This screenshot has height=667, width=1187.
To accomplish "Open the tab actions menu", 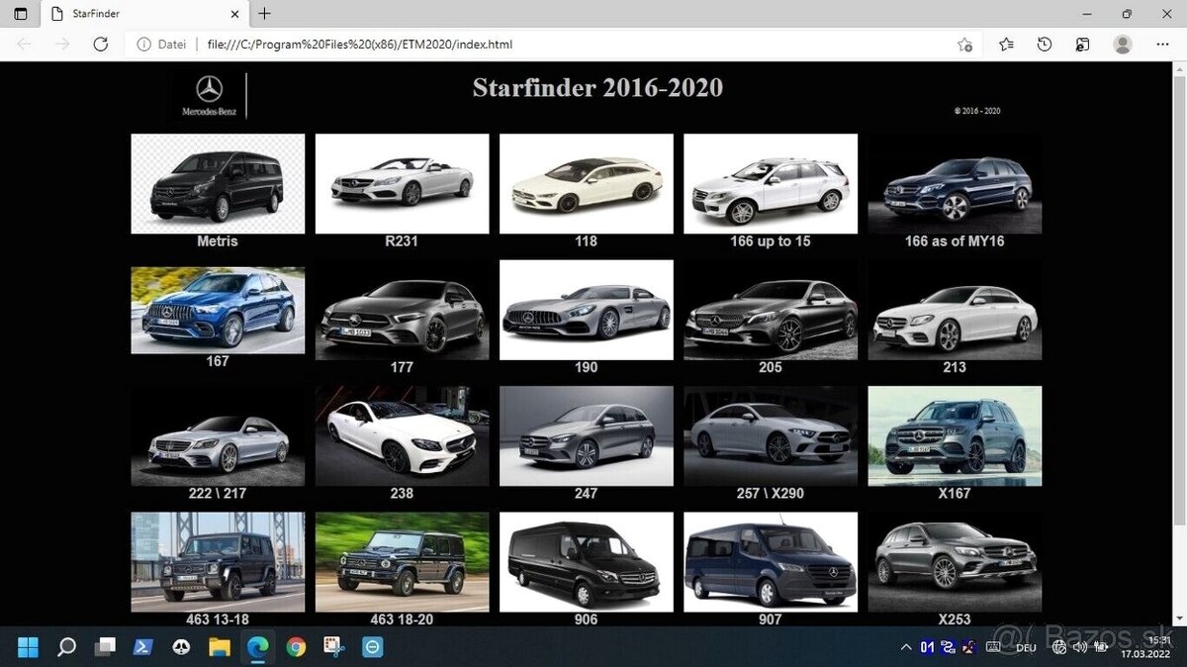I will (x=20, y=14).
